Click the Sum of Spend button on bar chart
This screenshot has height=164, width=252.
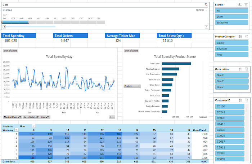pos(131,51)
